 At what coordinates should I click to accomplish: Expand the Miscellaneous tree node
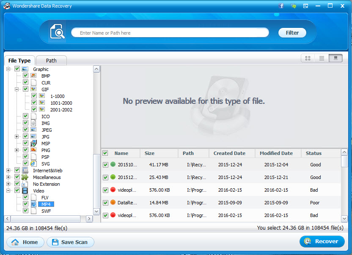(x=8, y=177)
